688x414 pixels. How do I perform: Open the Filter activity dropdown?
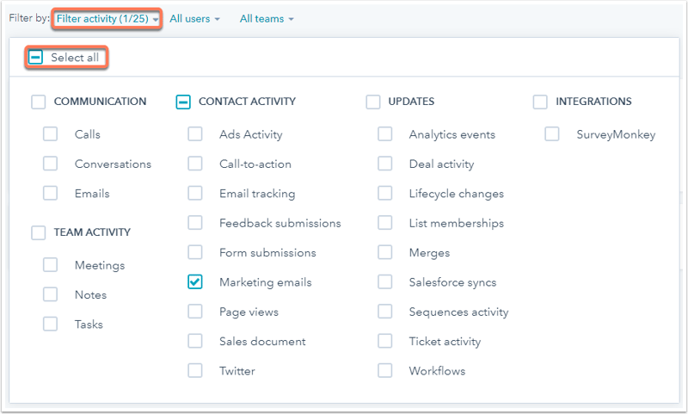(107, 19)
